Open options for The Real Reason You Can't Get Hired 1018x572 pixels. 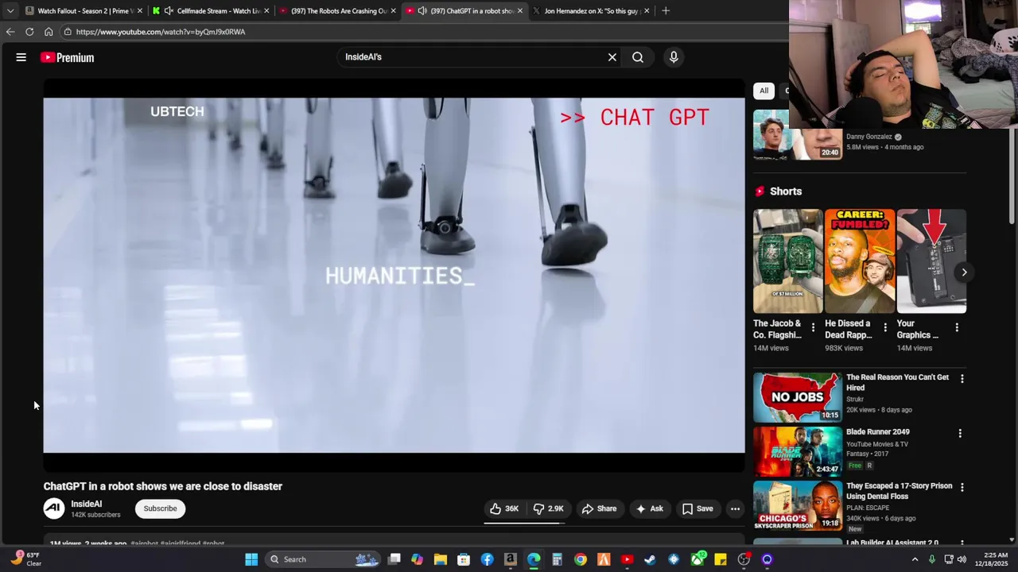[962, 379]
